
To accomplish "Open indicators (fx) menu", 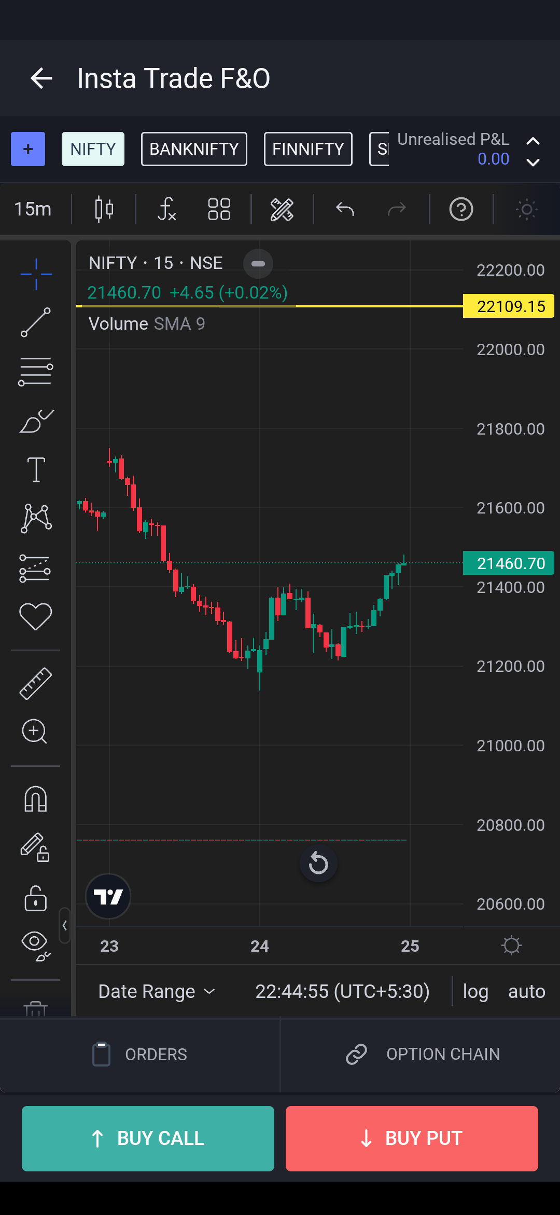I will [166, 209].
